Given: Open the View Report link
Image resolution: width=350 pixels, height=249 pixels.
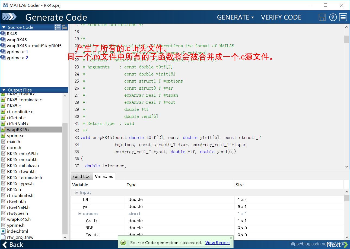Looking at the screenshot, I should pyautogui.click(x=218, y=243).
